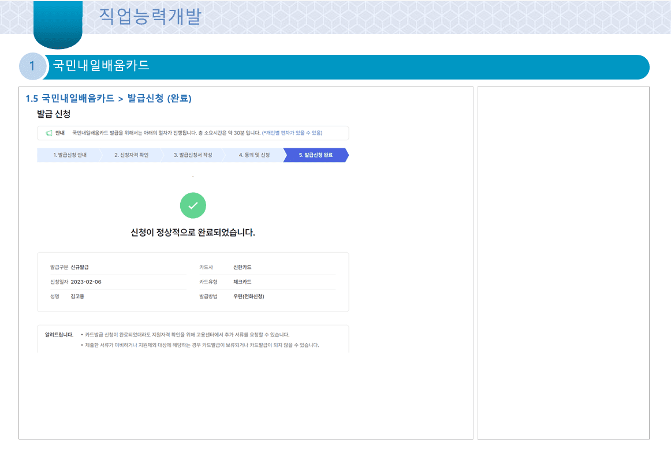The height and width of the screenshot is (468, 671).
Task: Click the 성명 label
Action: point(55,297)
